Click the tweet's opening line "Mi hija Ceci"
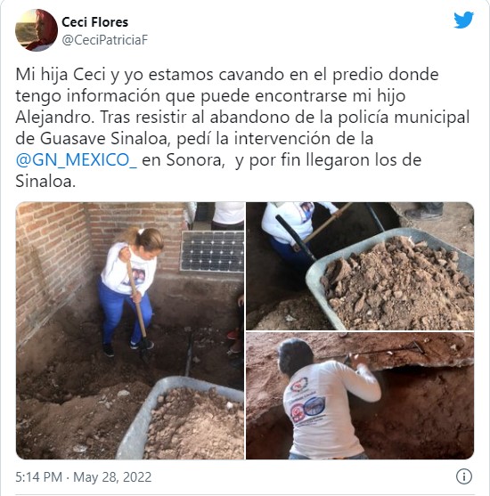 (x=61, y=75)
